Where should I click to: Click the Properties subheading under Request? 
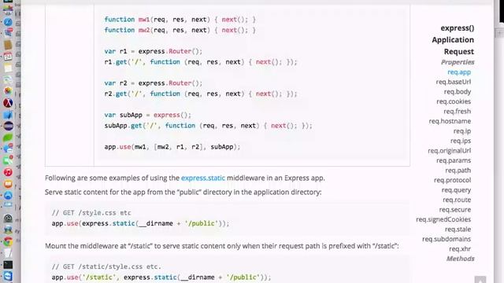pos(458,62)
